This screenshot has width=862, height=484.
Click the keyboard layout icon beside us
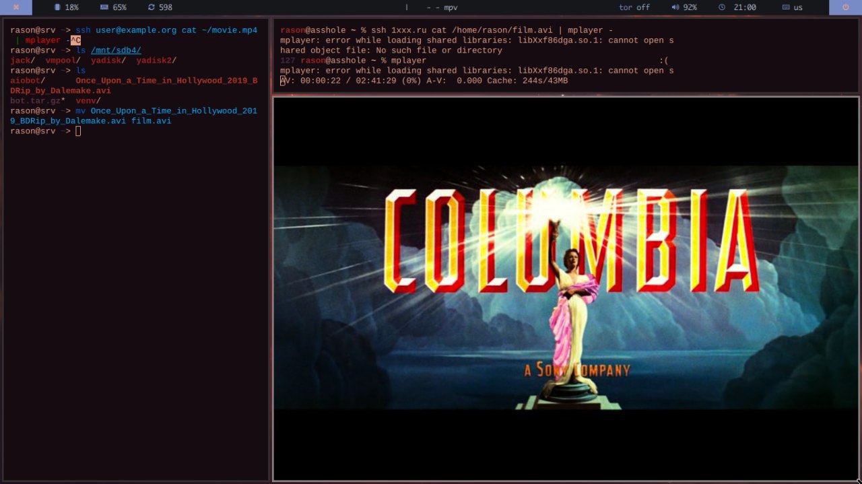tap(786, 7)
